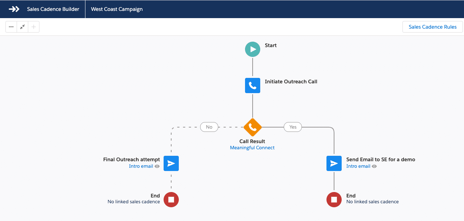Click the orange Call Result diamond node

[x=252, y=127]
